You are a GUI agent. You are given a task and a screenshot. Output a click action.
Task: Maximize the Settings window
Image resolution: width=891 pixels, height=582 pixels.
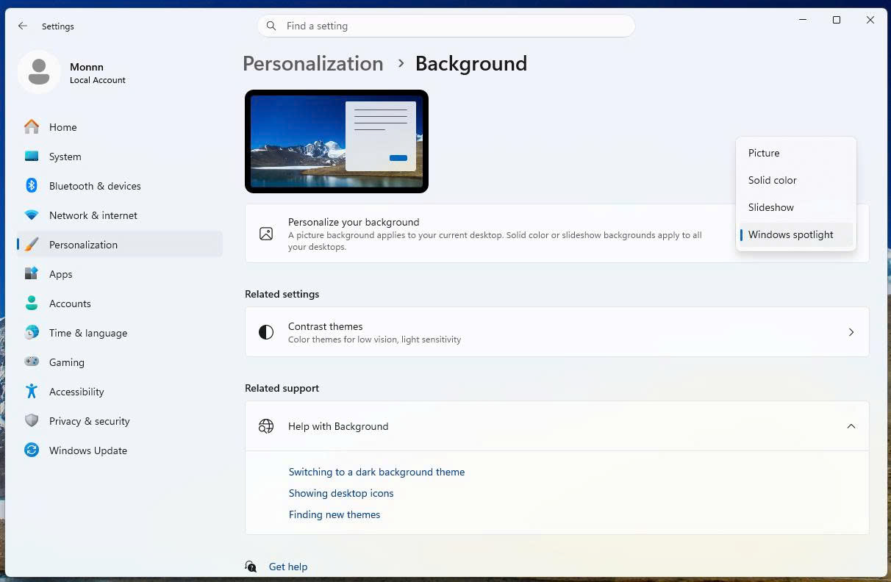click(837, 20)
